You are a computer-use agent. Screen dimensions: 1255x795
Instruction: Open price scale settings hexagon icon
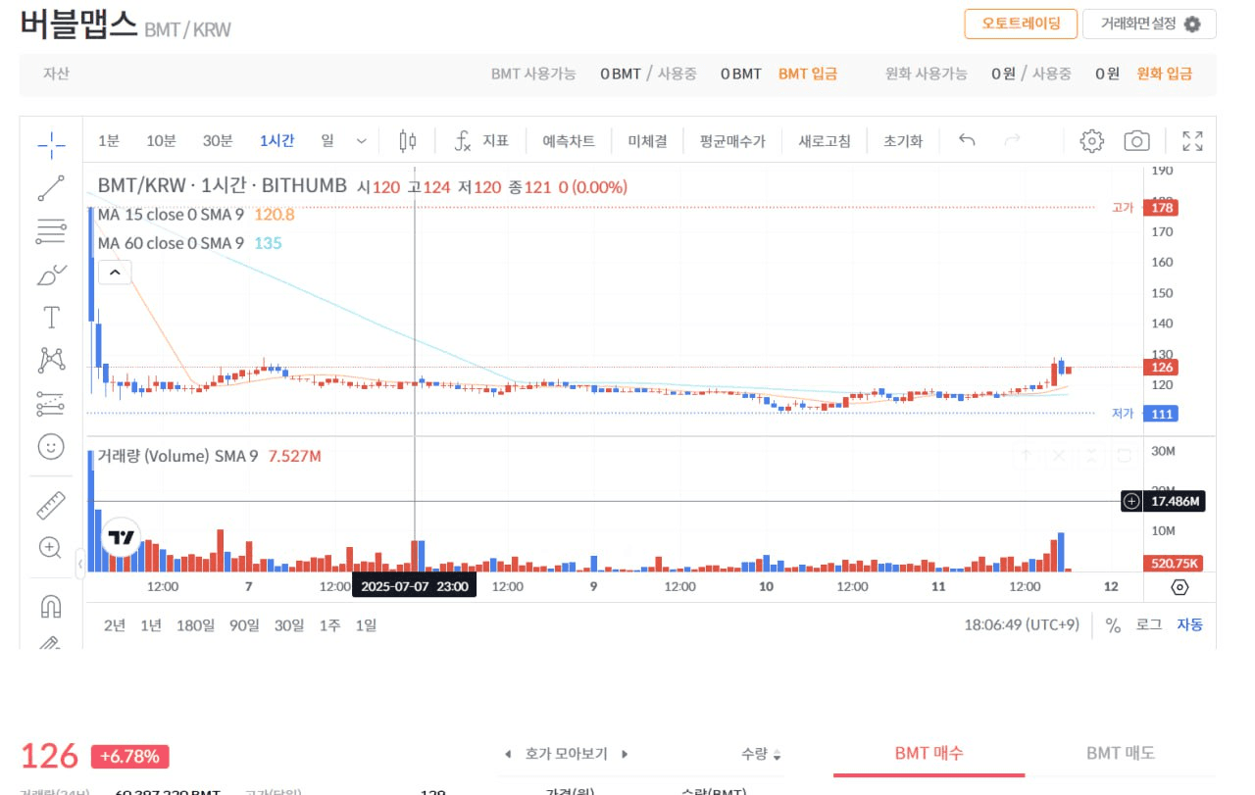(x=1180, y=587)
